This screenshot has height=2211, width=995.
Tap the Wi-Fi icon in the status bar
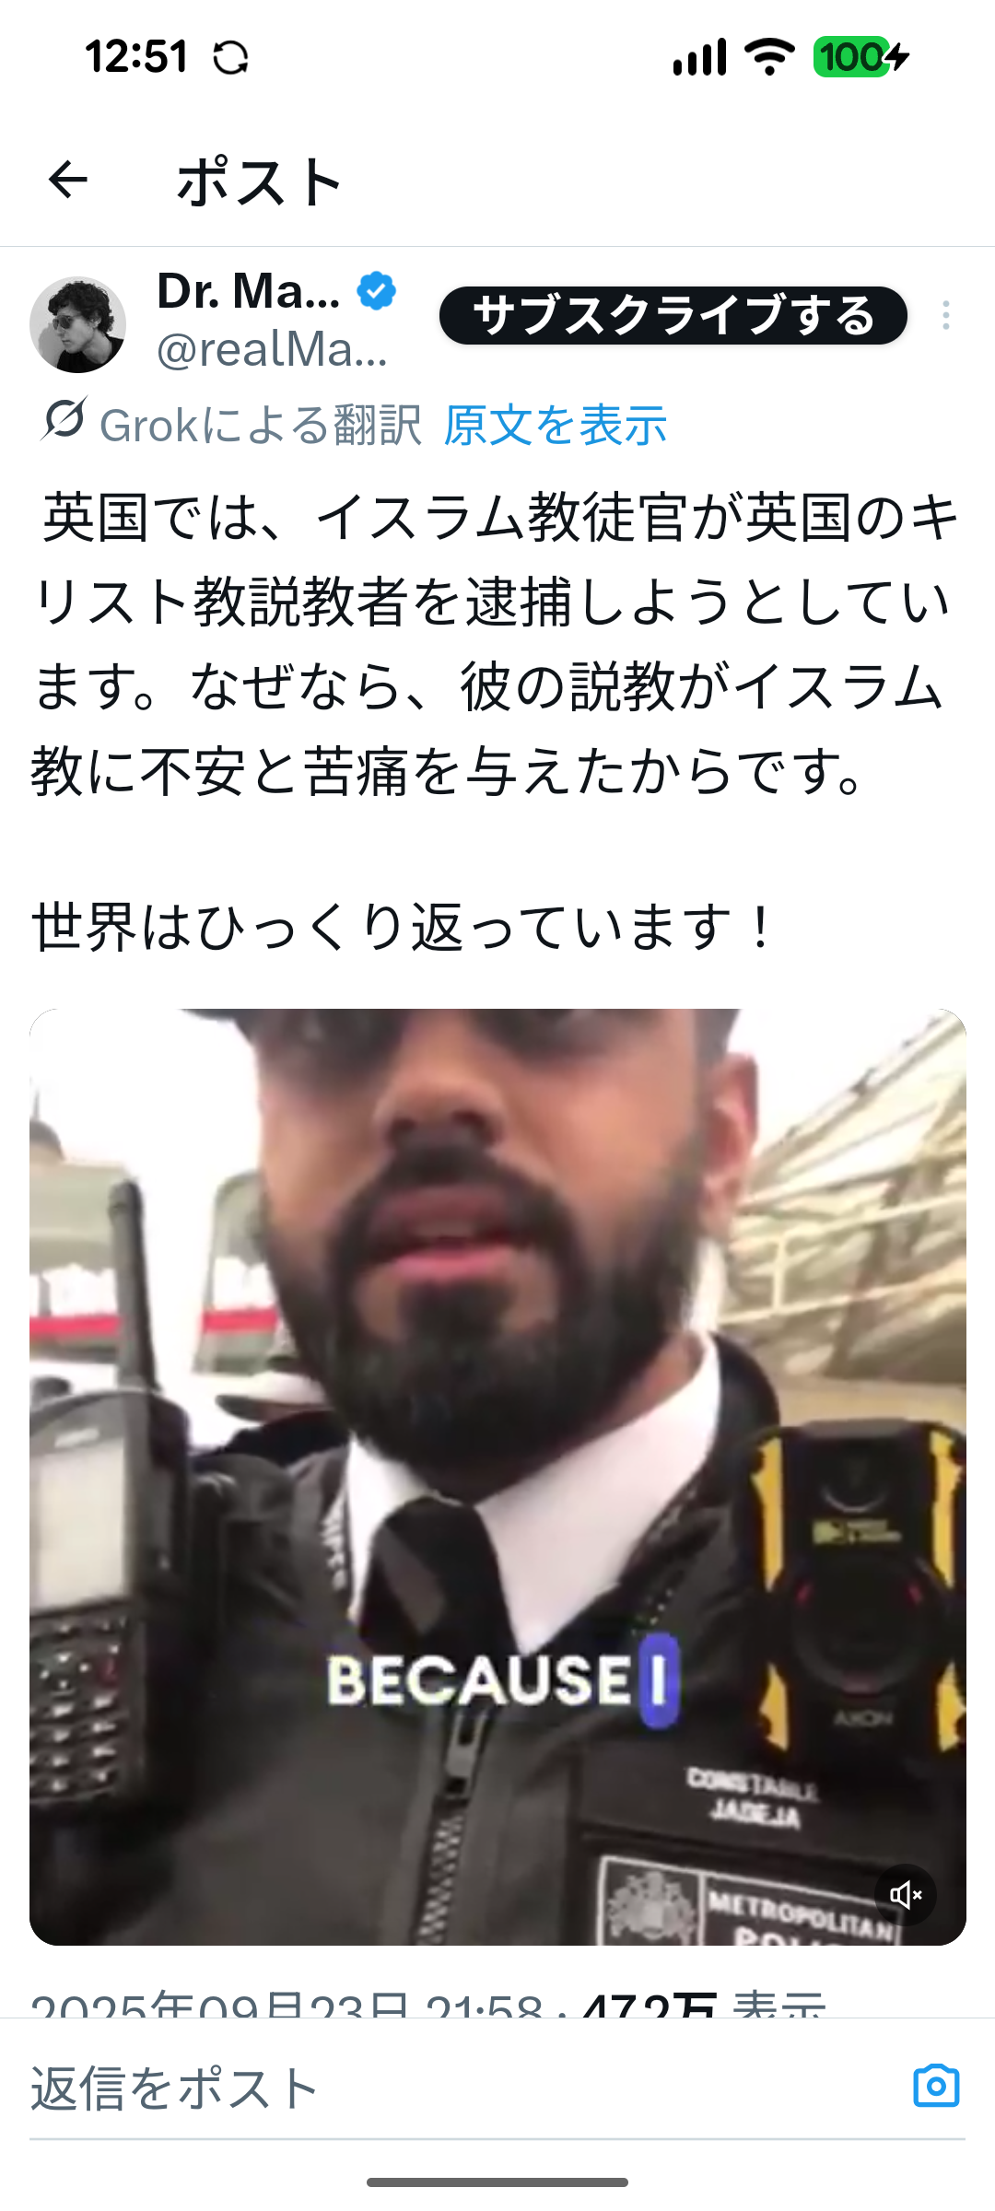click(x=769, y=57)
